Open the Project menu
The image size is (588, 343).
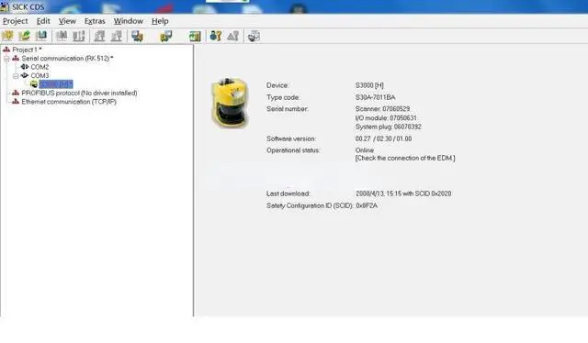coord(16,21)
